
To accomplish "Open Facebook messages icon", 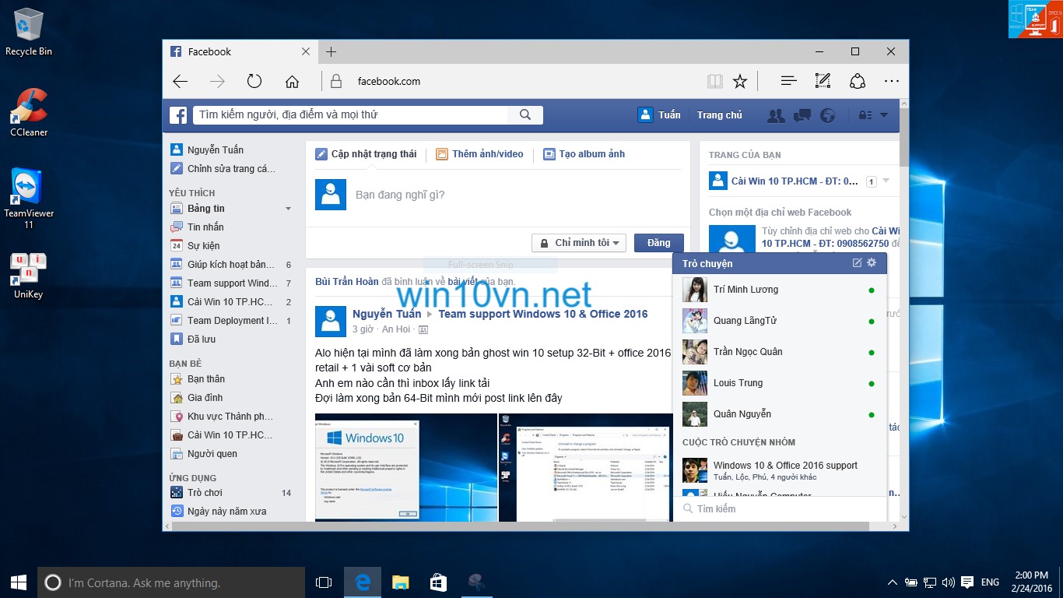I will [x=802, y=115].
